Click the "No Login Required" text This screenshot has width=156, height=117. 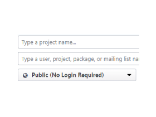pyautogui.click(x=77, y=75)
